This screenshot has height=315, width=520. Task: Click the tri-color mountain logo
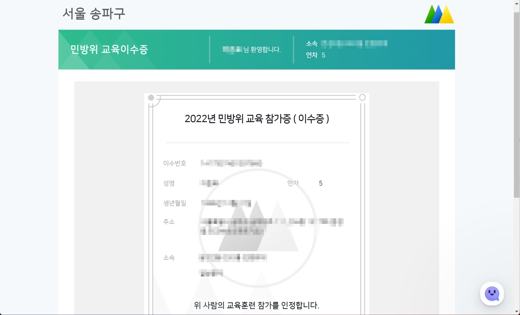click(439, 14)
